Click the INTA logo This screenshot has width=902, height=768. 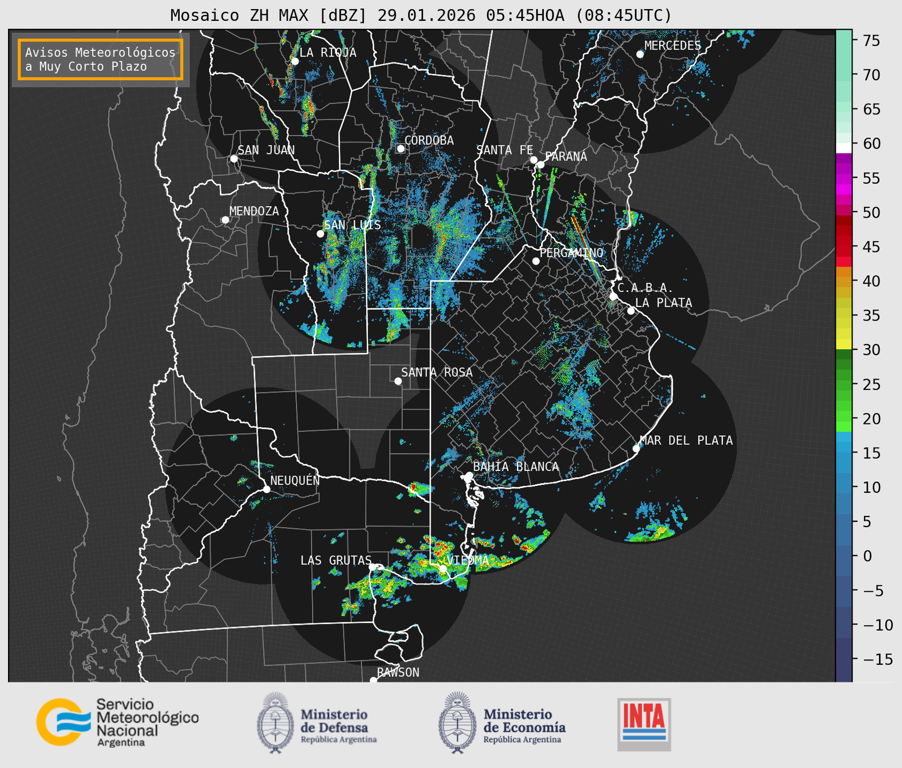coord(644,724)
